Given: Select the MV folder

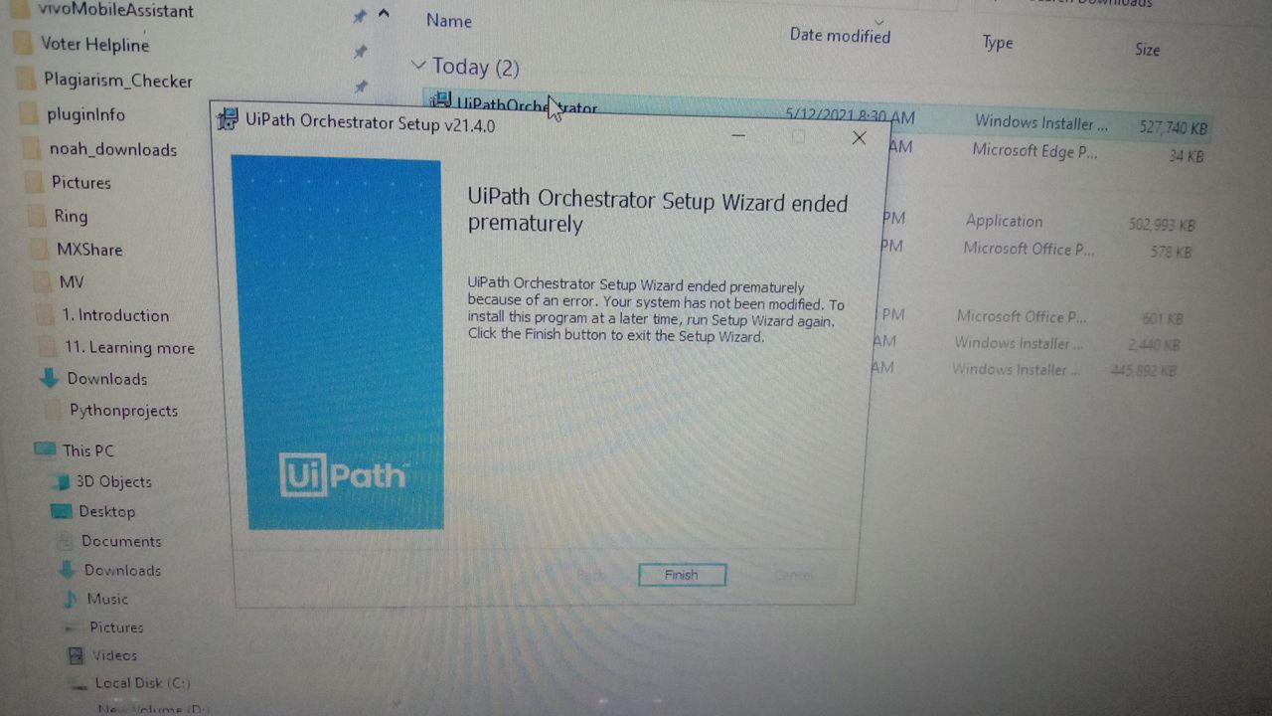Looking at the screenshot, I should click(x=72, y=282).
